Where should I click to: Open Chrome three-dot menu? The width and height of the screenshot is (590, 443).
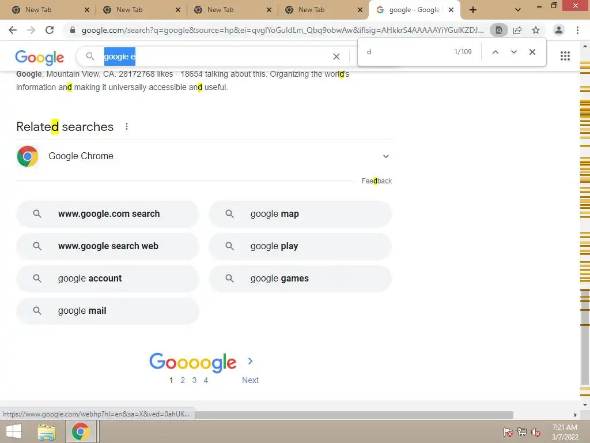(x=577, y=30)
